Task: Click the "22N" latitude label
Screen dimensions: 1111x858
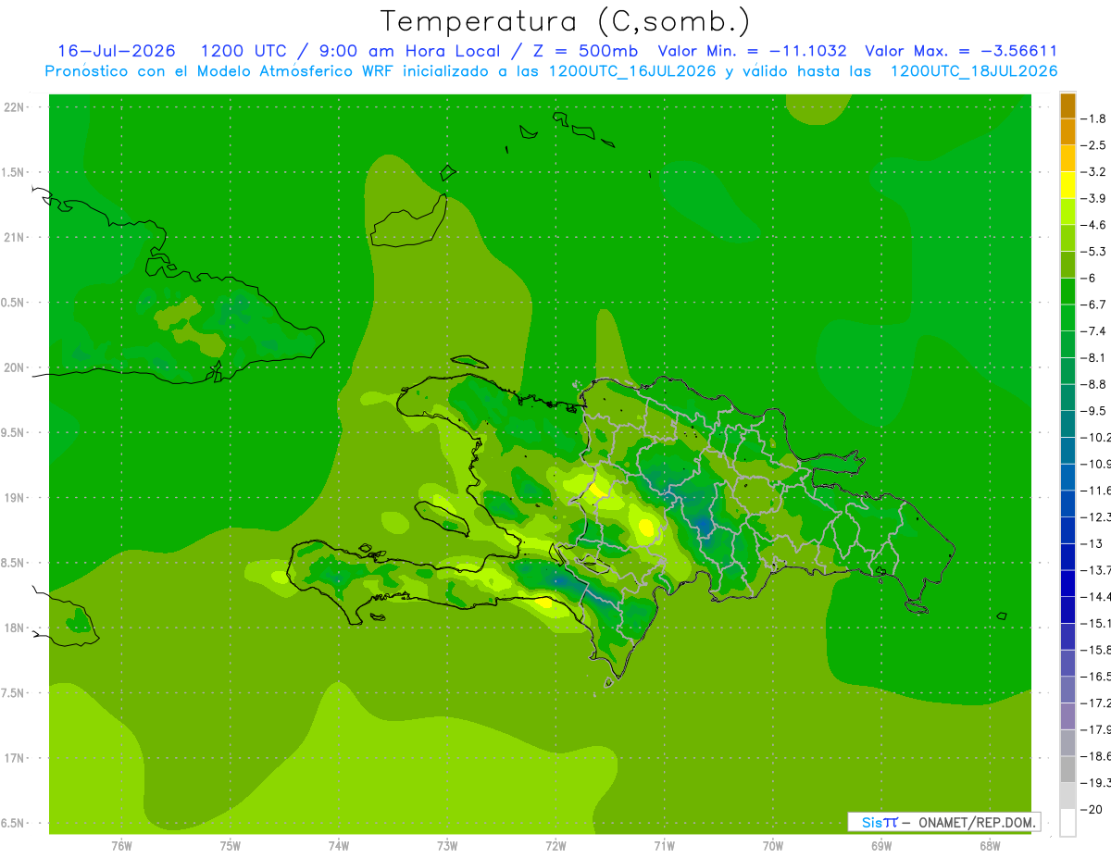Action: coord(14,107)
